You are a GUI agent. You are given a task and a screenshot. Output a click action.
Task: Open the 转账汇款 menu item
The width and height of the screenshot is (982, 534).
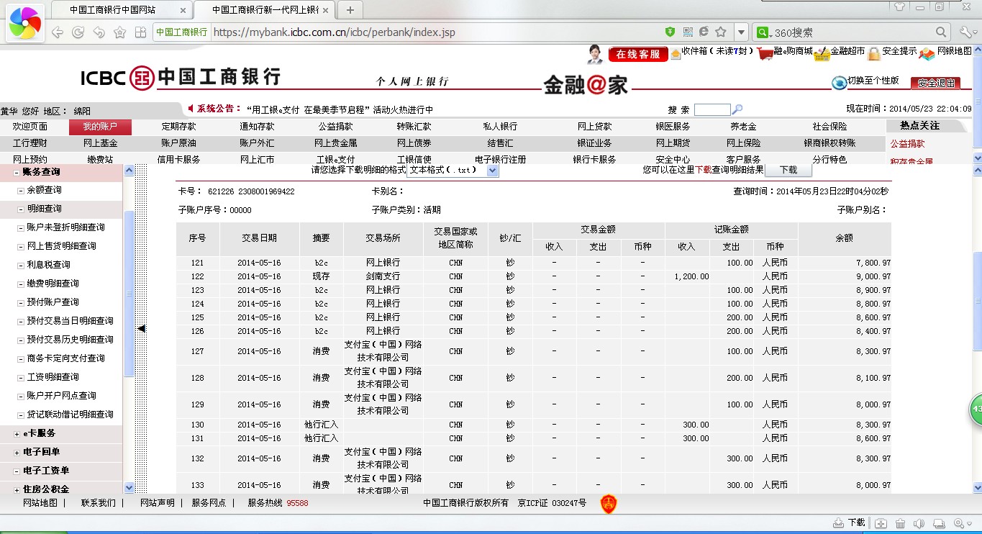coord(414,127)
